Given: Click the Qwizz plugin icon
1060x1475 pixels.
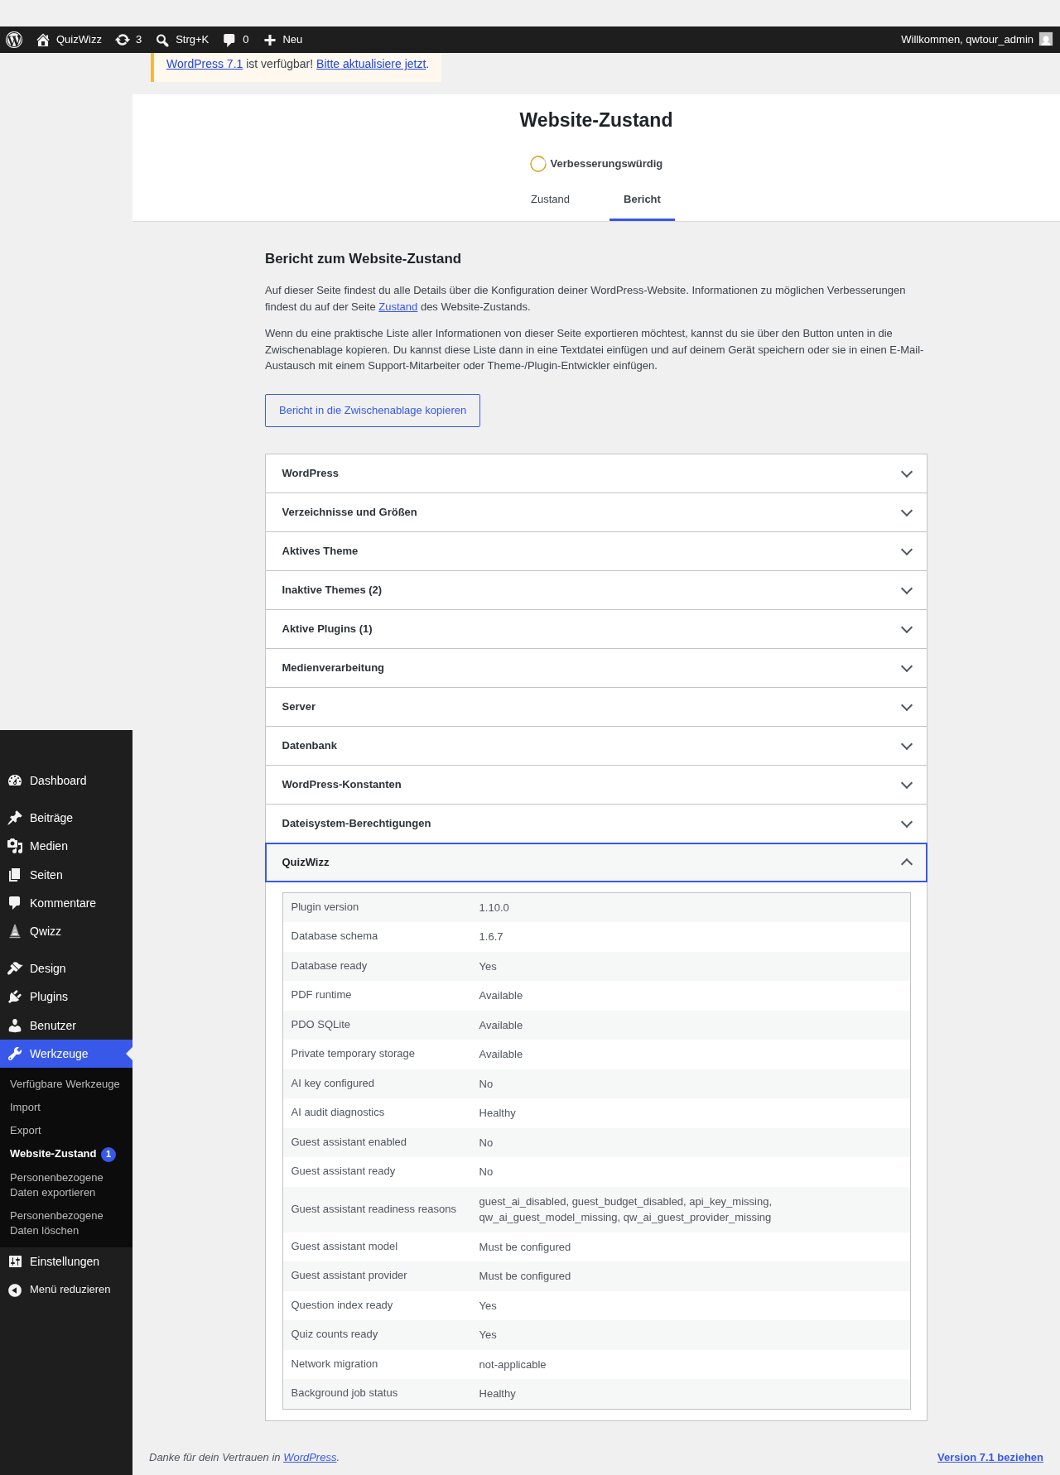Looking at the screenshot, I should click(15, 931).
